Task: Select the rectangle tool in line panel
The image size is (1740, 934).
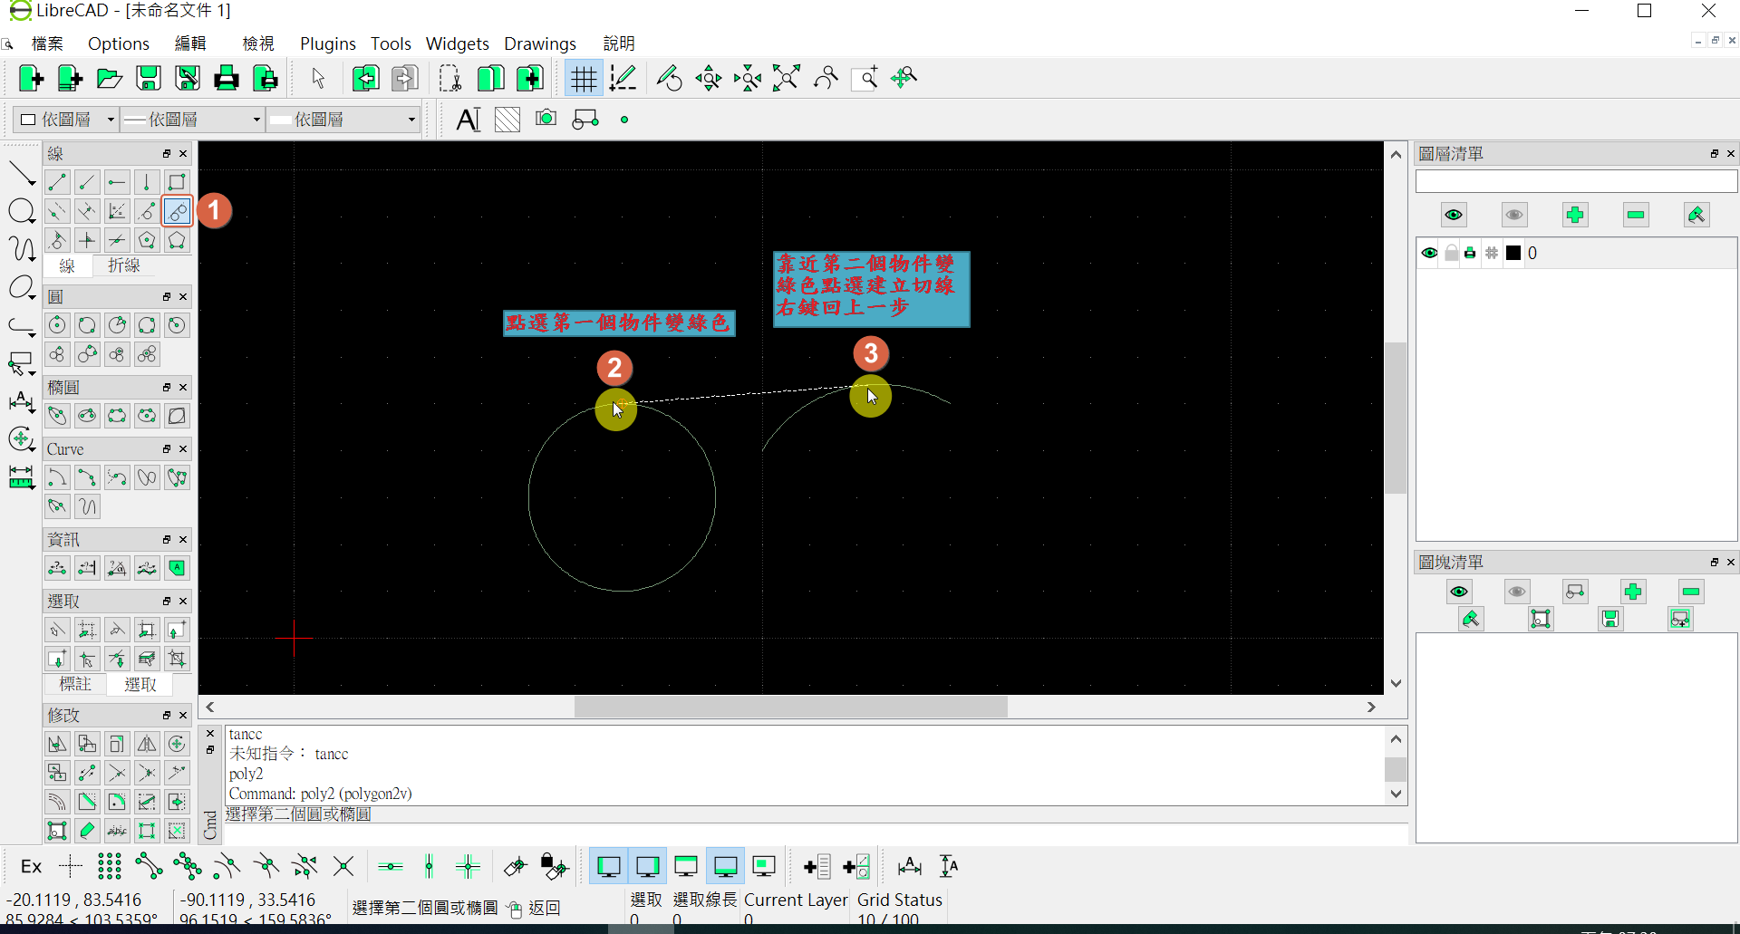Action: 177,182
